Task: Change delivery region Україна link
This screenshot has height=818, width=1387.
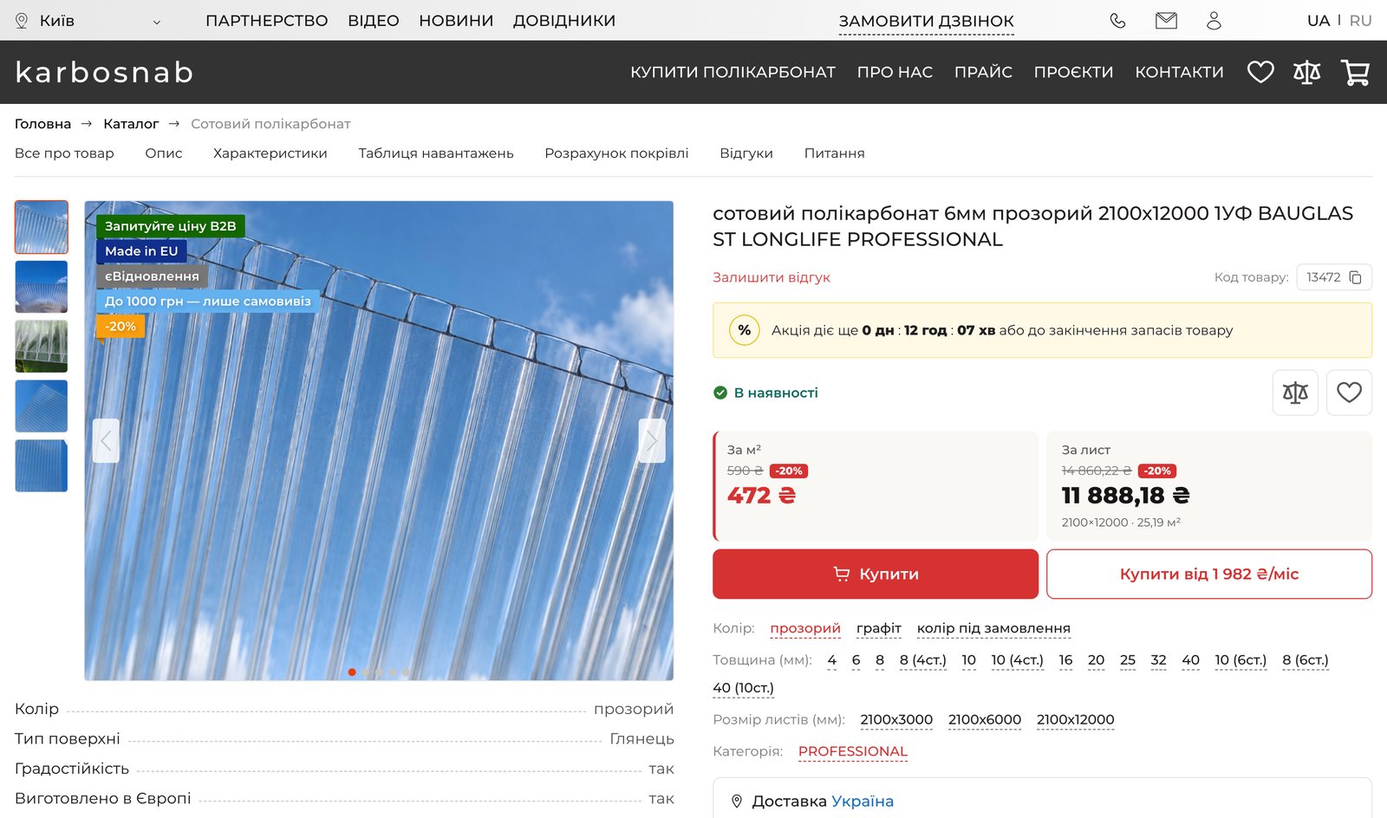Action: click(863, 802)
